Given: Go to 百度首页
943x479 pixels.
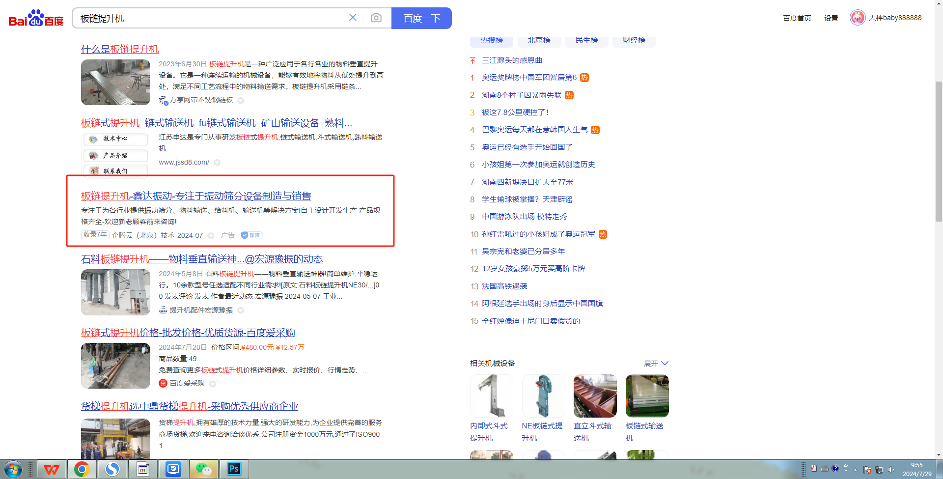Looking at the screenshot, I should pos(797,18).
